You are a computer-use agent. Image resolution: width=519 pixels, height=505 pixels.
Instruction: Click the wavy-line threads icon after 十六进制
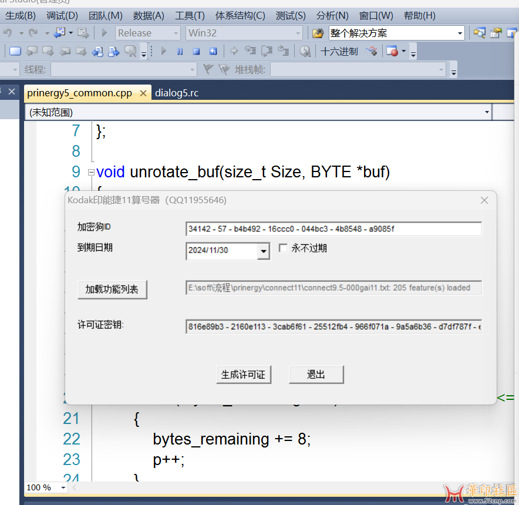372,51
